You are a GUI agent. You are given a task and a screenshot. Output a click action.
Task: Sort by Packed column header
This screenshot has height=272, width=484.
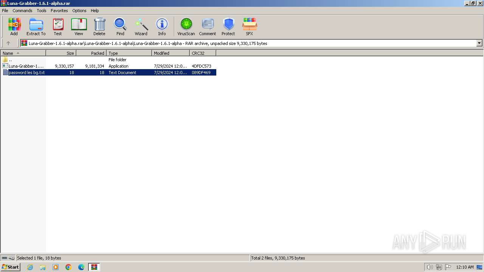[92, 53]
